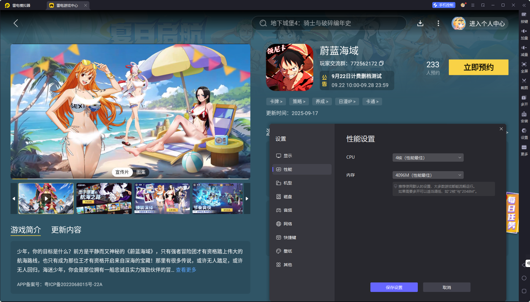Click the 取消 button
Viewport: 530px width, 302px height.
pos(447,287)
